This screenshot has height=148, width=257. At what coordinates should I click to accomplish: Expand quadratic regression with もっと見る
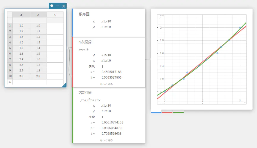pyautogui.click(x=106, y=140)
